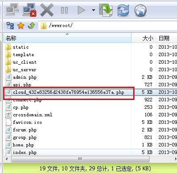Toggle the folder tree view icon
177x173 pixels.
pos(10,26)
